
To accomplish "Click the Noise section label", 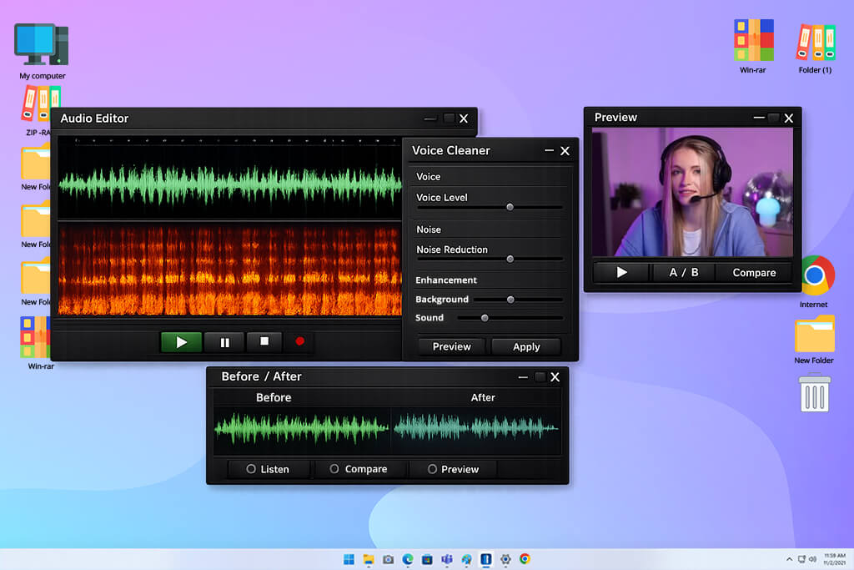I will pyautogui.click(x=429, y=230).
